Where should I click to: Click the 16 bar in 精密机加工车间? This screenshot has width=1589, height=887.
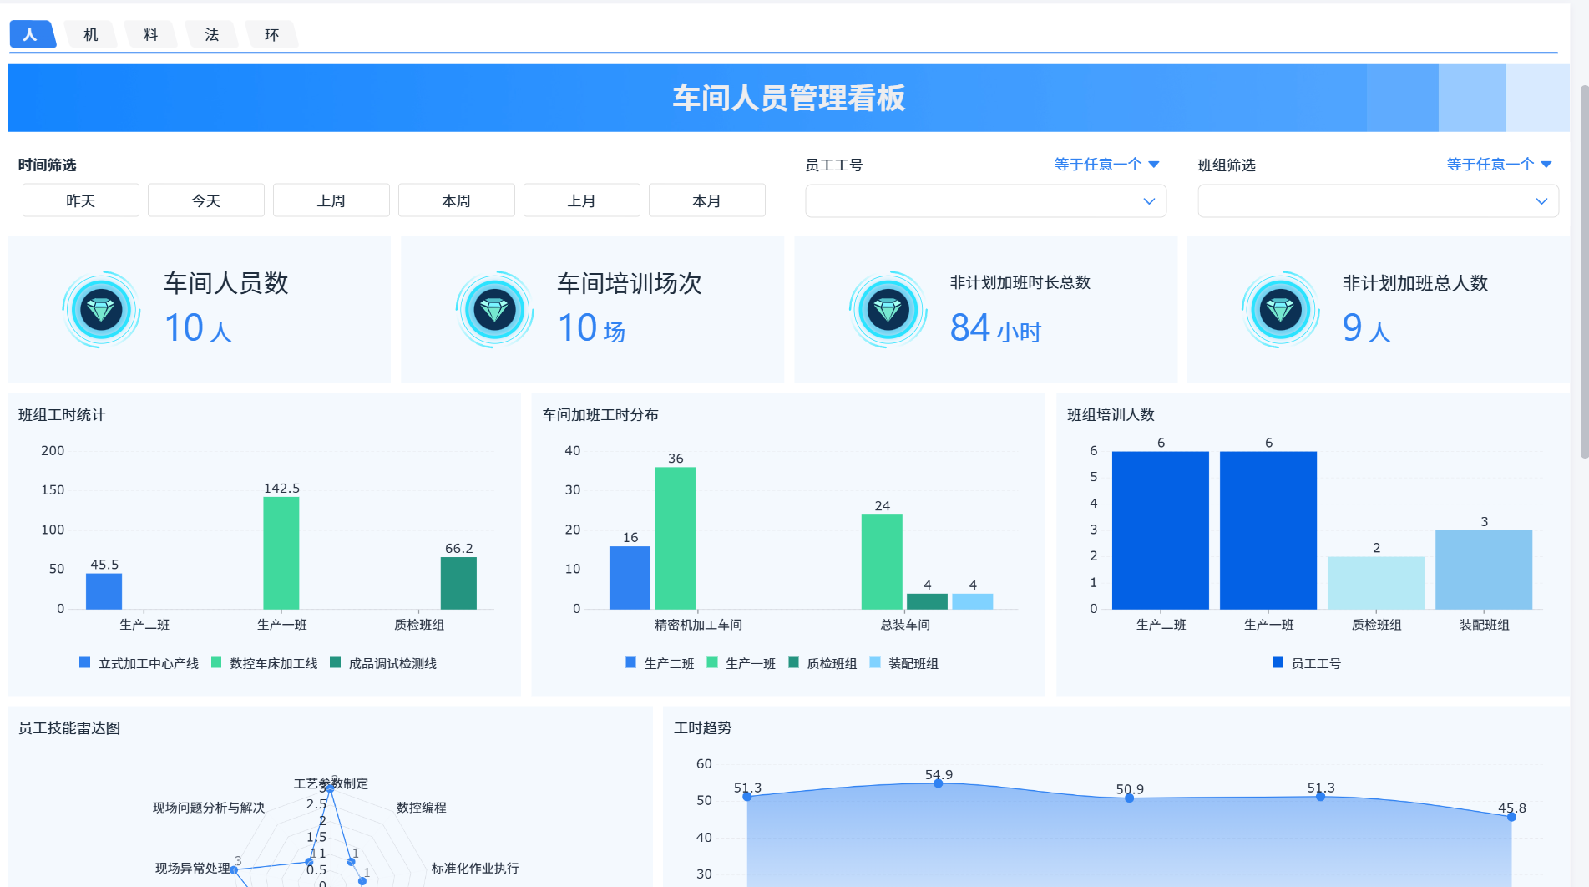[x=630, y=577]
